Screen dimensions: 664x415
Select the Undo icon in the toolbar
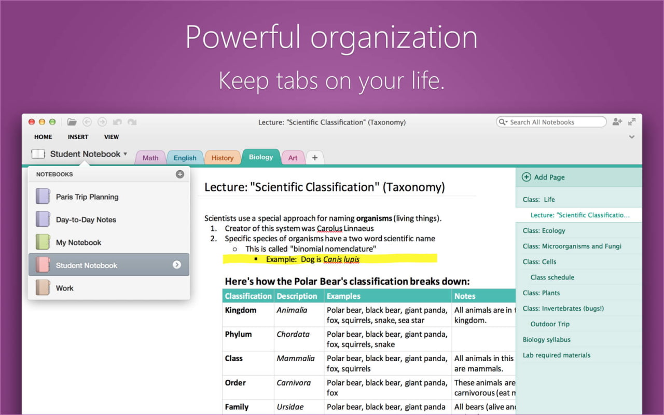(x=117, y=122)
